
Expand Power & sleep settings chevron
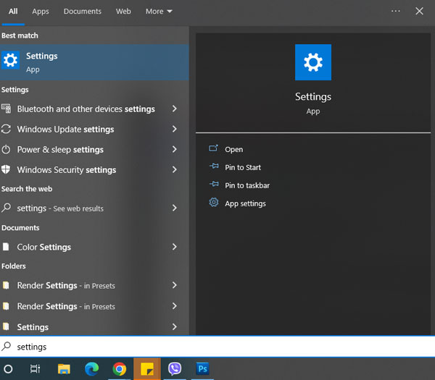[x=174, y=149]
